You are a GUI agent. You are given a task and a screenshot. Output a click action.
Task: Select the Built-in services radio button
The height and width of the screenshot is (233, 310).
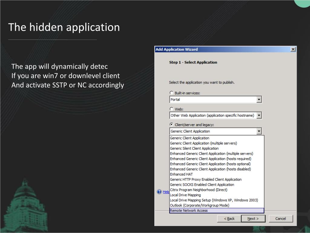point(171,93)
